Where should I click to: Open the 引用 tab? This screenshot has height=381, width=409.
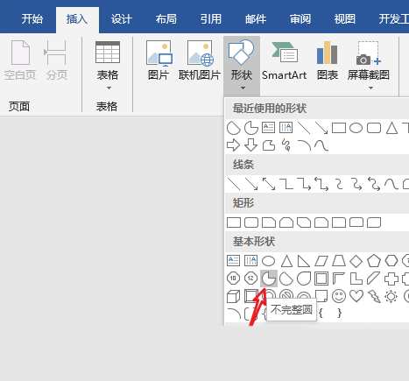pyautogui.click(x=211, y=19)
